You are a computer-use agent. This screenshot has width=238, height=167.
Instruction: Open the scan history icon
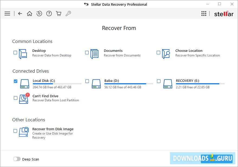tap(39, 13)
